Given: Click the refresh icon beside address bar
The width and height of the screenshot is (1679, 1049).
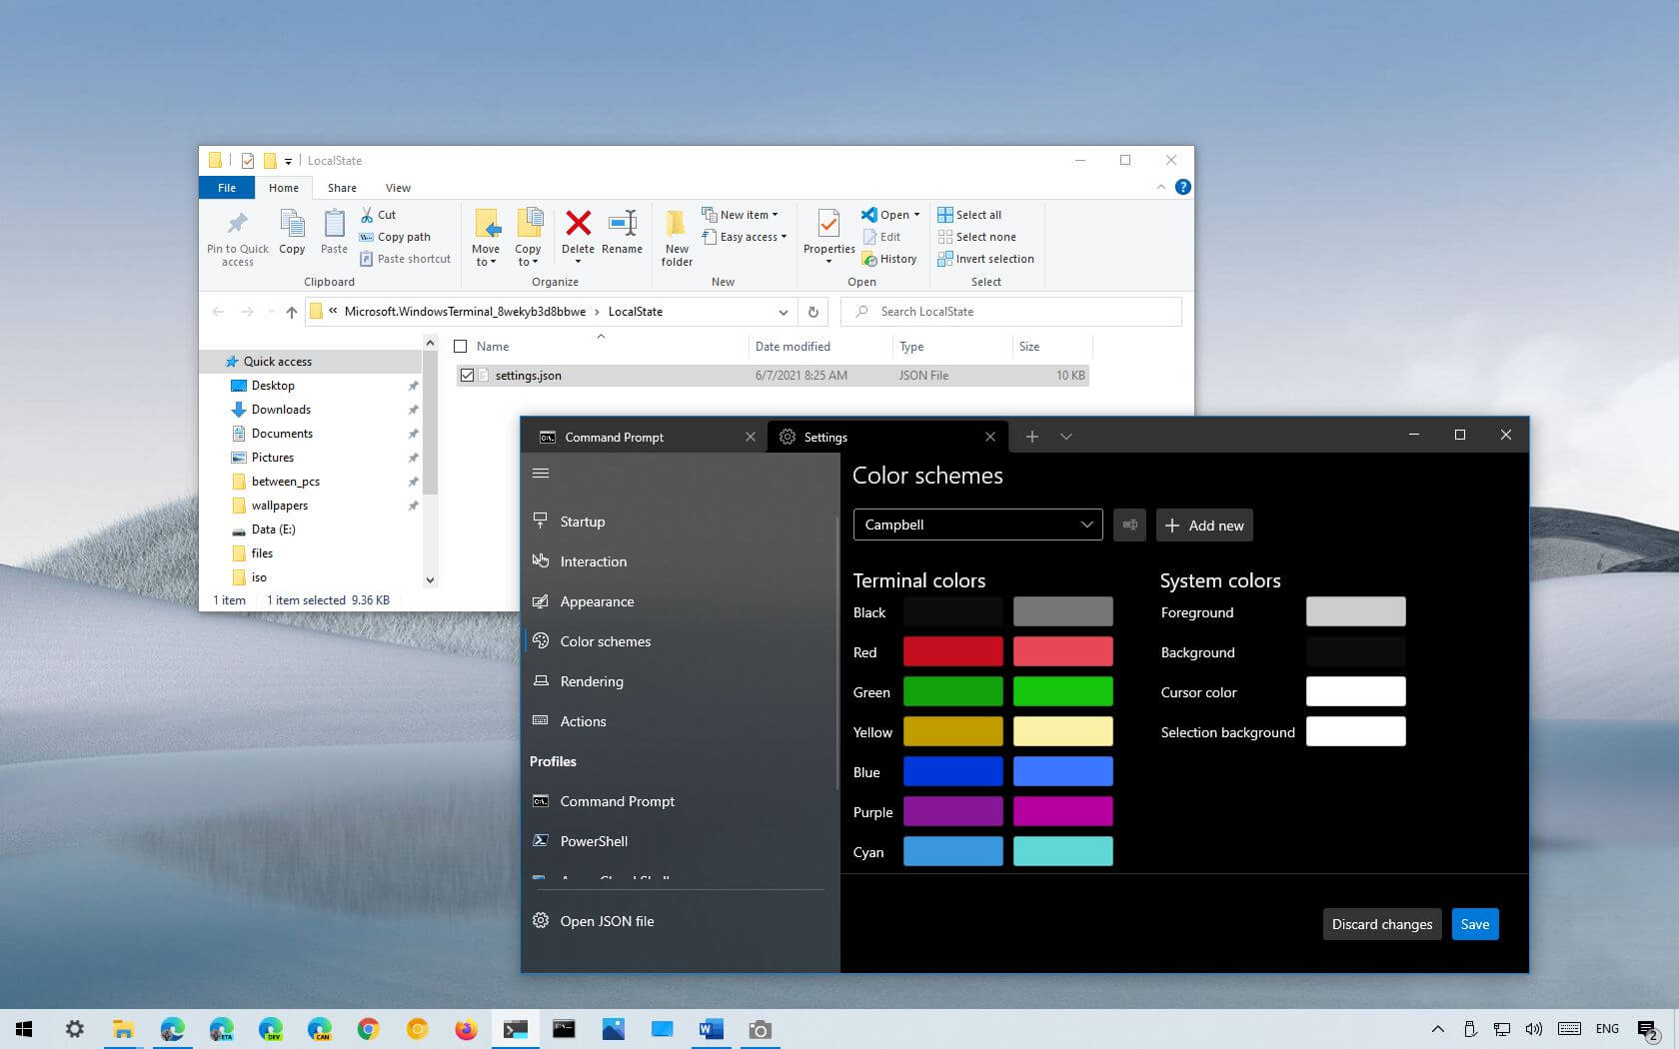Looking at the screenshot, I should click(x=814, y=312).
